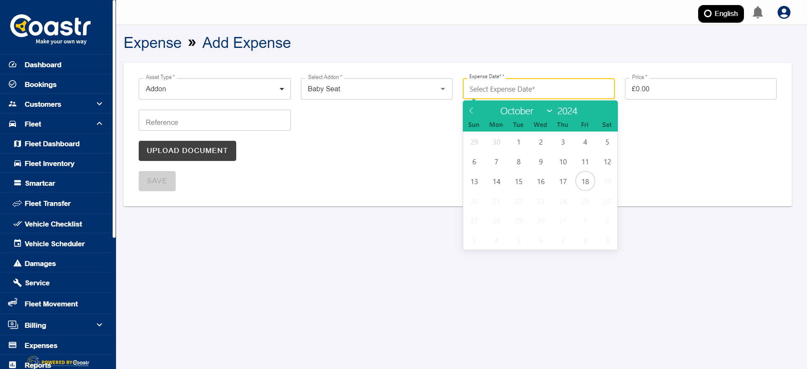The width and height of the screenshot is (807, 369).
Task: Click the Smartcar icon
Action: 17,183
